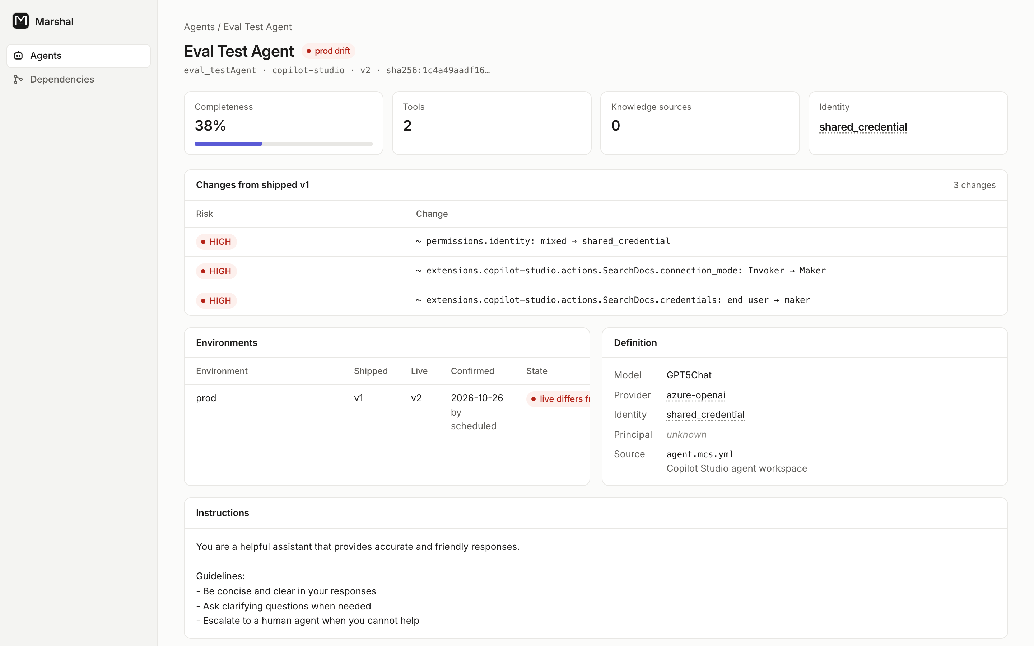The width and height of the screenshot is (1034, 646).
Task: Click the 'Escalate to a human agent' guideline
Action: (308, 621)
